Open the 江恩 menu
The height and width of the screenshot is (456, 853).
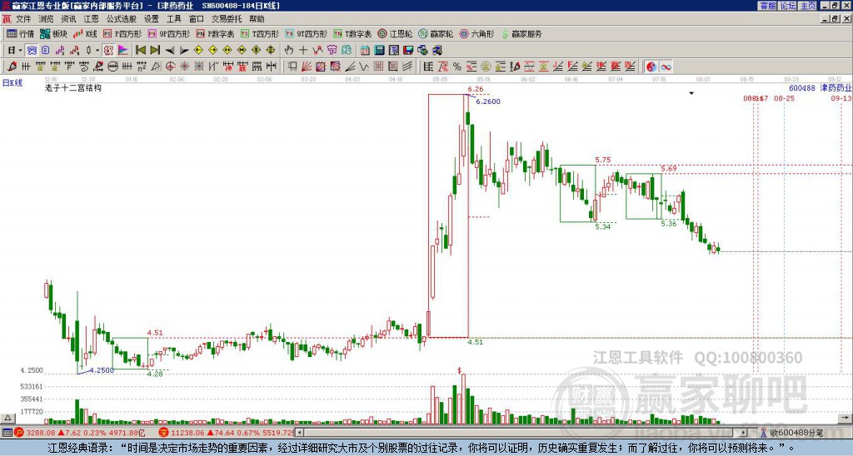pos(92,19)
